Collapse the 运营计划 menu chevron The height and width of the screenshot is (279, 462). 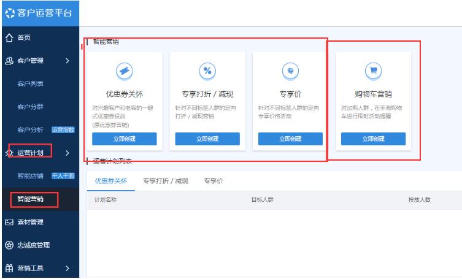(x=67, y=153)
